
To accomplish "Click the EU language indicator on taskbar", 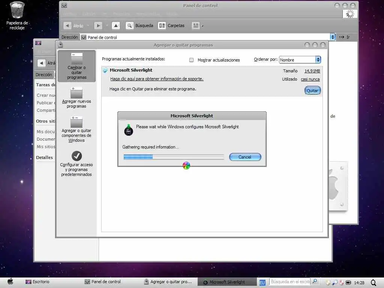I will pos(262,283).
